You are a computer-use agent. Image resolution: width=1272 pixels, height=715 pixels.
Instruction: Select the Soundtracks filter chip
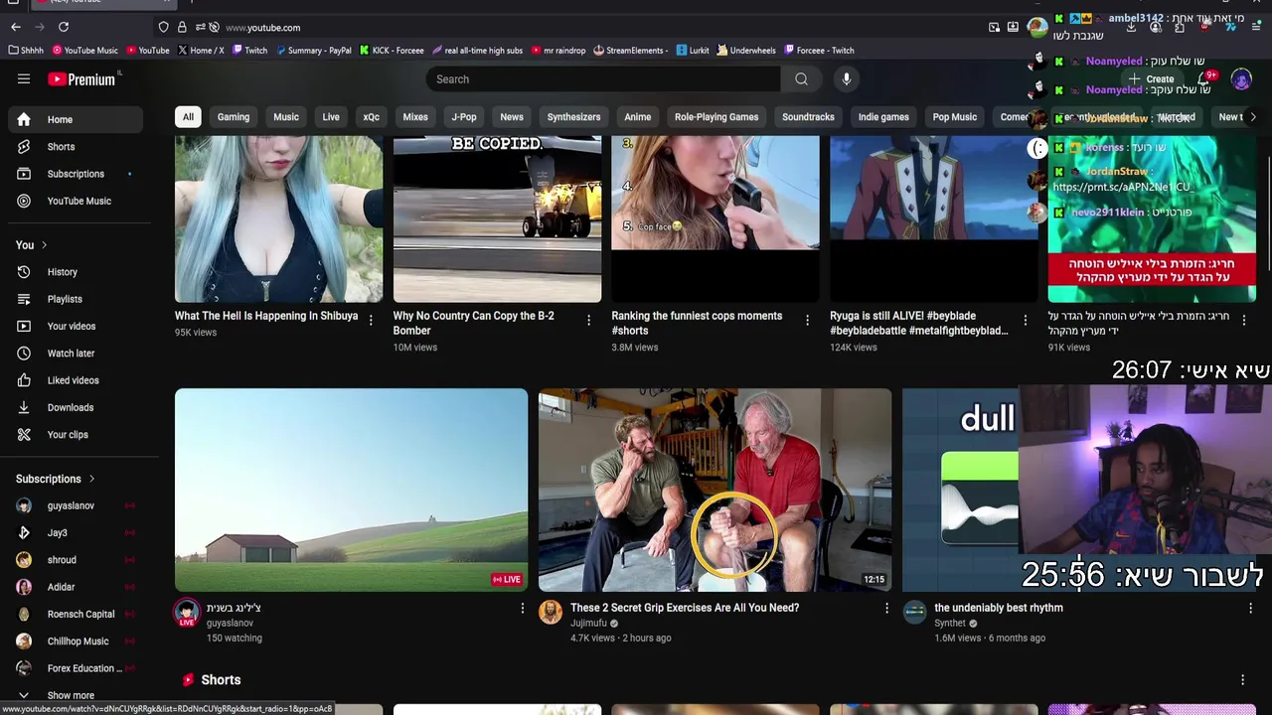[x=808, y=117]
